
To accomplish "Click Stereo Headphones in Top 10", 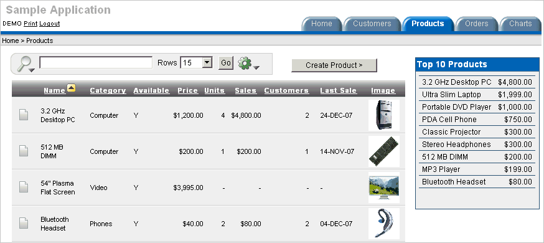I will click(456, 145).
